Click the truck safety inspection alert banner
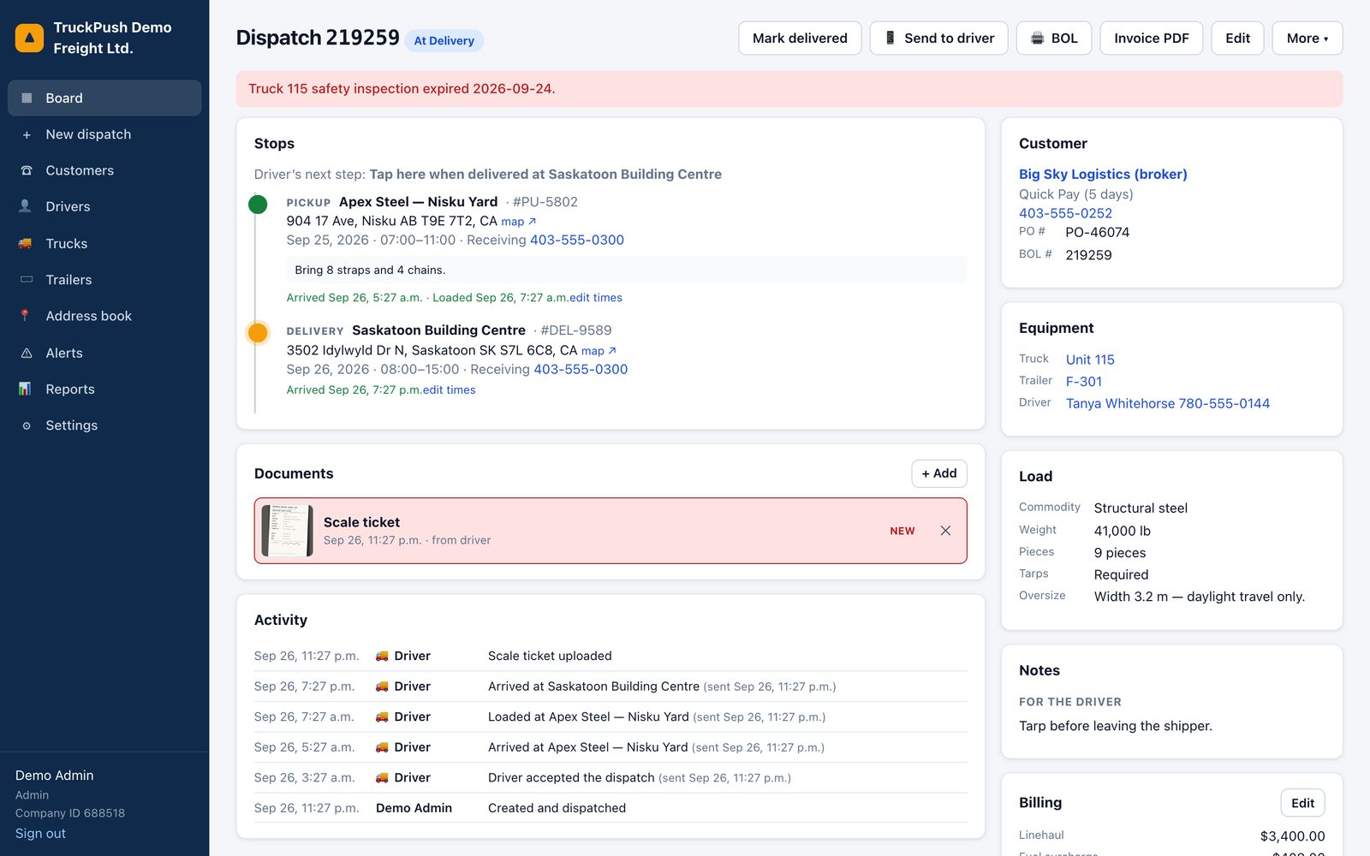 click(789, 89)
